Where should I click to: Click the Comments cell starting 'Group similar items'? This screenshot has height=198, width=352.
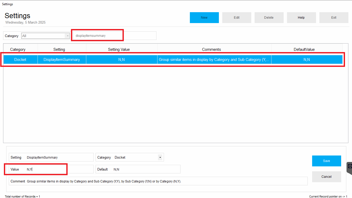214,60
